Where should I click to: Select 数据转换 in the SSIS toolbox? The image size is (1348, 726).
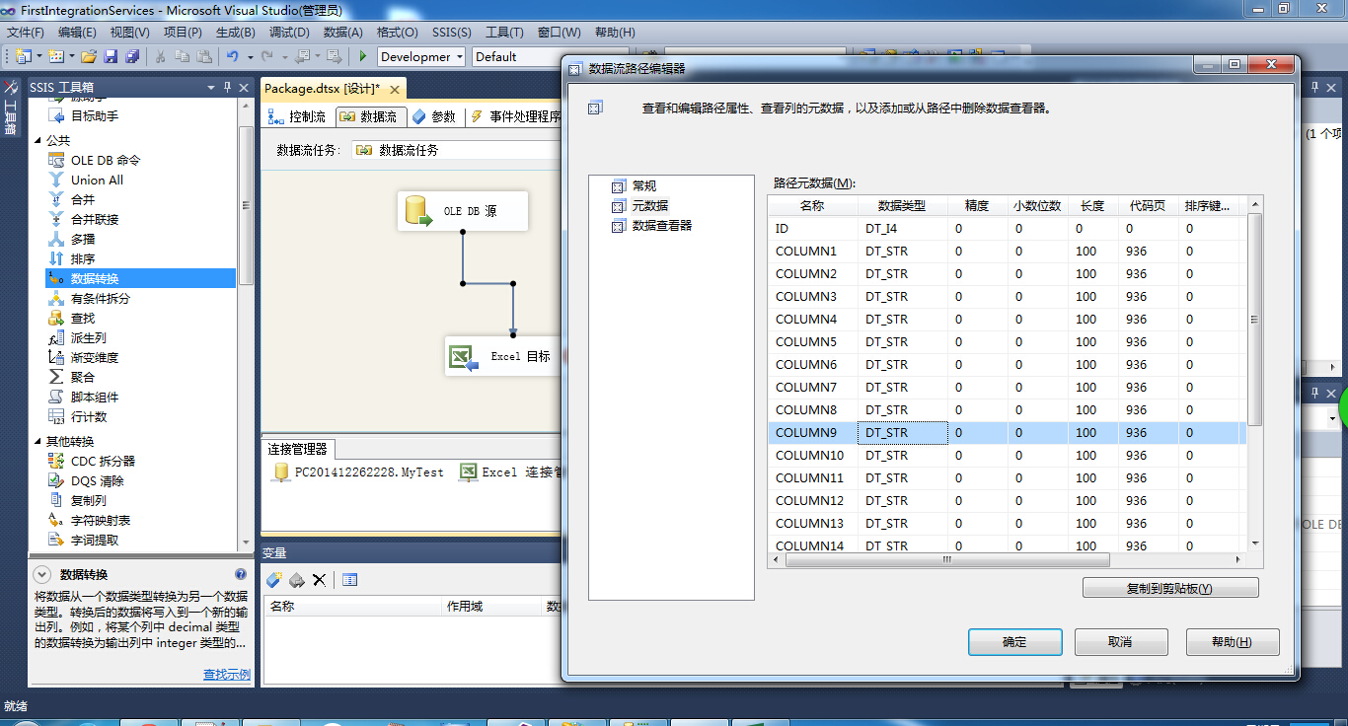pos(140,278)
